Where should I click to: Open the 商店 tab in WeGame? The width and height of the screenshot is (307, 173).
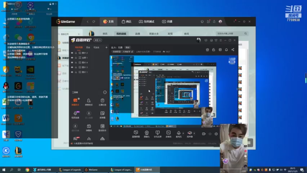coord(127,22)
